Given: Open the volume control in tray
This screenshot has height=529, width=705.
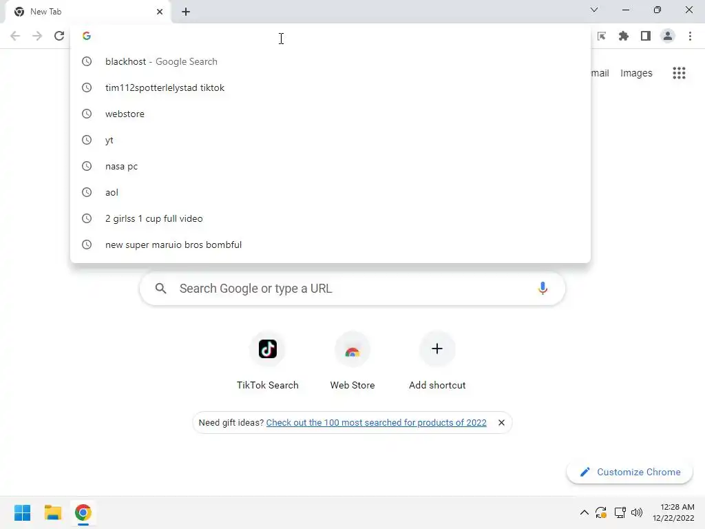Looking at the screenshot, I should click(637, 512).
